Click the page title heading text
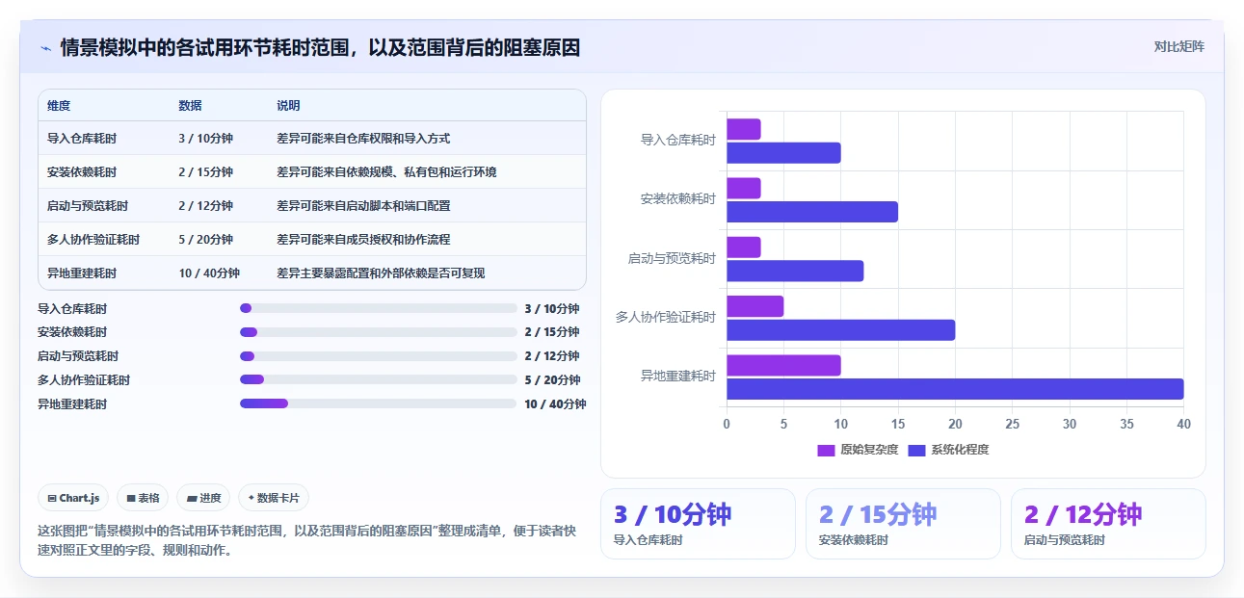Image resolution: width=1244 pixels, height=598 pixels. (320, 47)
